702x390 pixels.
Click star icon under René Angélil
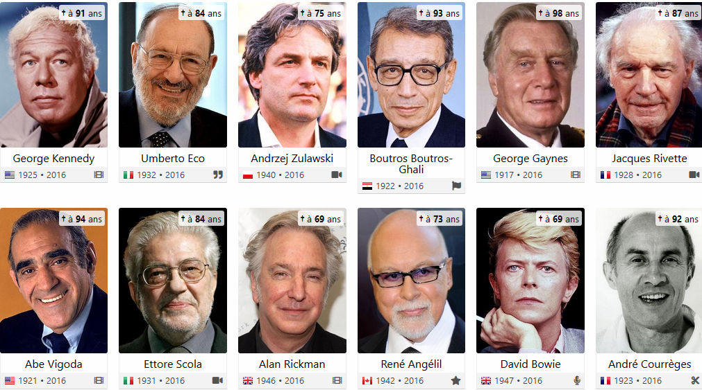(x=456, y=380)
